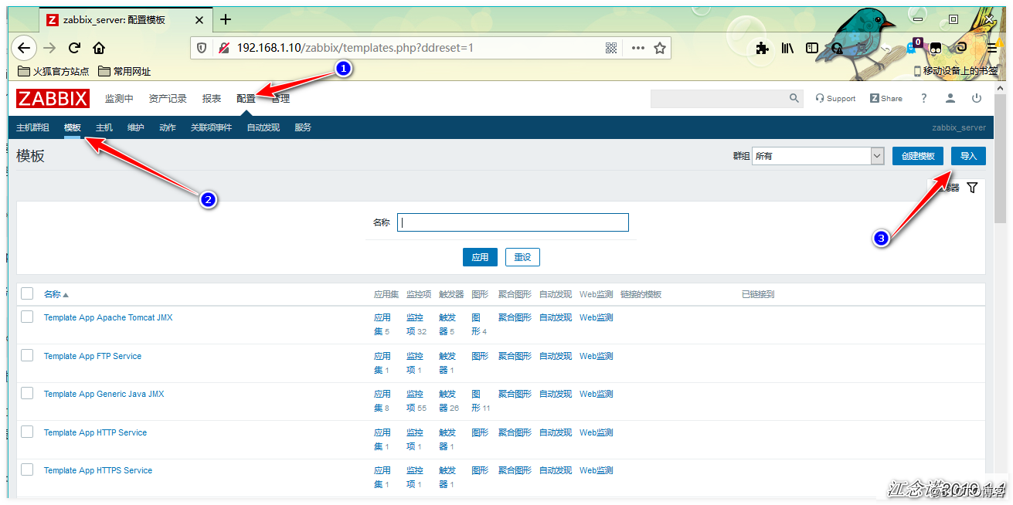Log out using the power icon
This screenshot has height=505, width=1013.
977,98
